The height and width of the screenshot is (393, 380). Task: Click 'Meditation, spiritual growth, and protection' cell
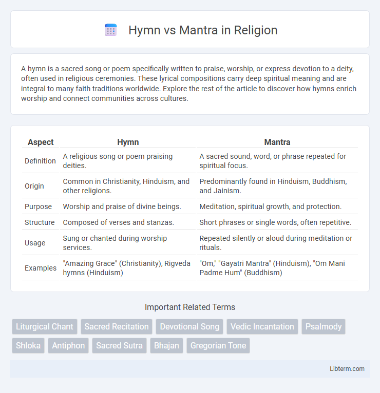(x=277, y=206)
